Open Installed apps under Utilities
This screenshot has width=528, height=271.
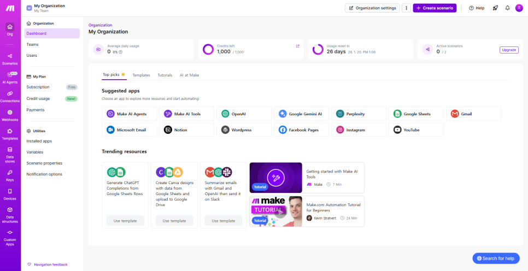(52, 141)
